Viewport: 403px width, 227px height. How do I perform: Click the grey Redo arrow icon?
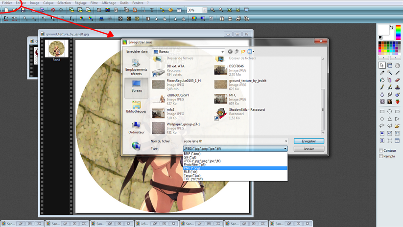coord(61,10)
